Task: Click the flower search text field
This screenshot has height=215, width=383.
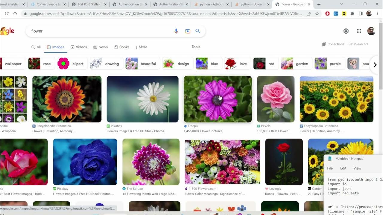Action: 99,31
